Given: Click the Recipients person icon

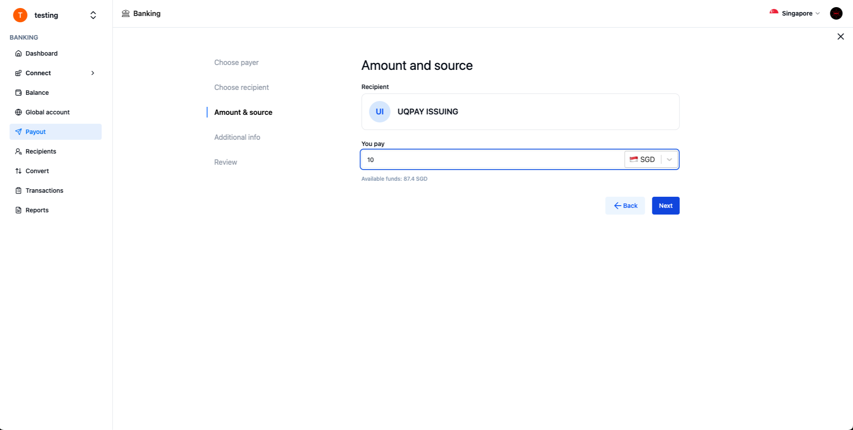Looking at the screenshot, I should click(x=18, y=151).
